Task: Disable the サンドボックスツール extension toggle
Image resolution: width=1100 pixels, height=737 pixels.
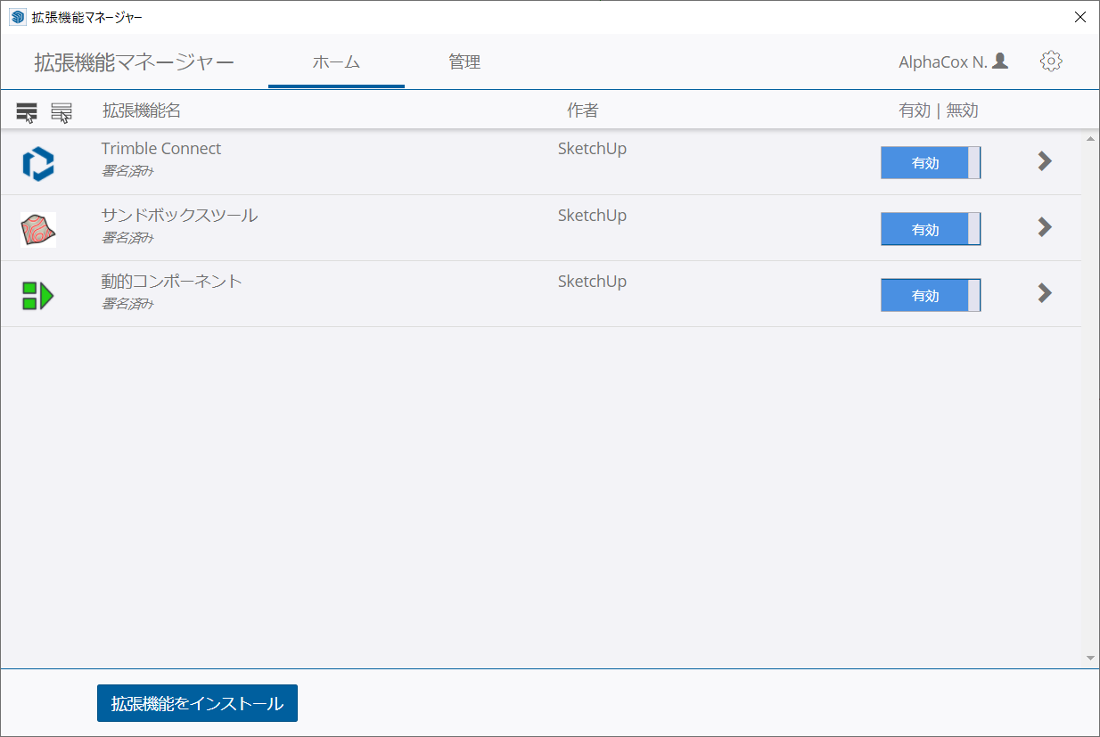Action: coord(930,229)
